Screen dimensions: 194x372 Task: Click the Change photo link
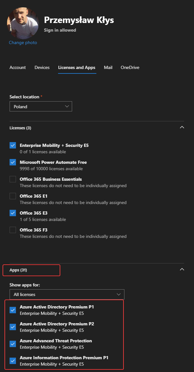point(23,42)
